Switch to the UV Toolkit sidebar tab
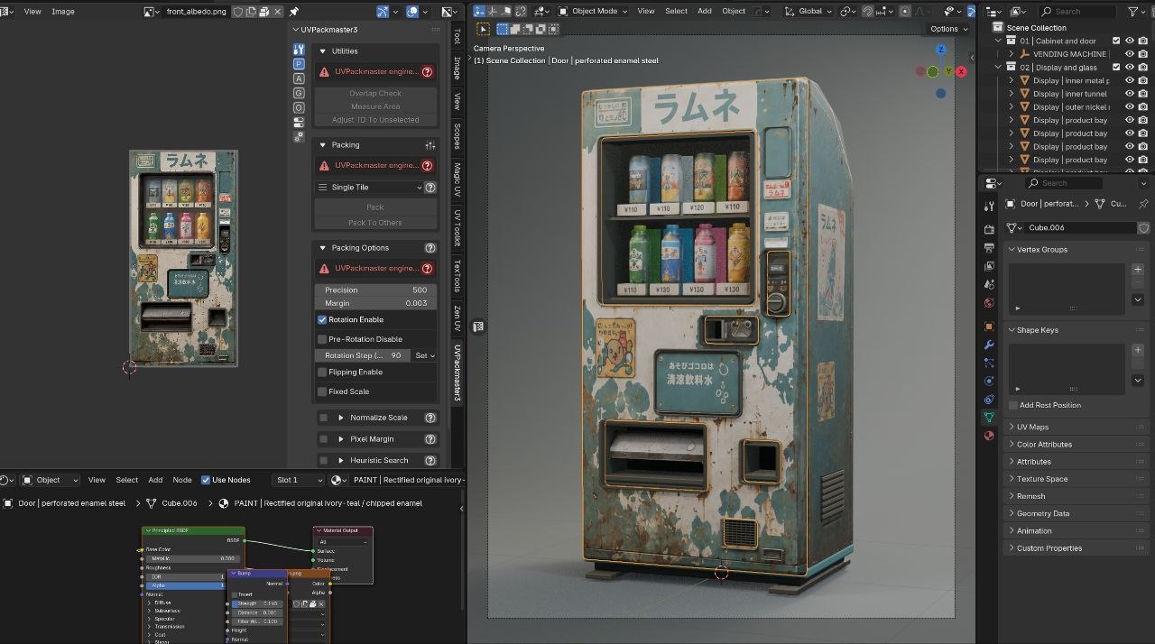Screen dimensions: 1155x644 click(x=457, y=229)
